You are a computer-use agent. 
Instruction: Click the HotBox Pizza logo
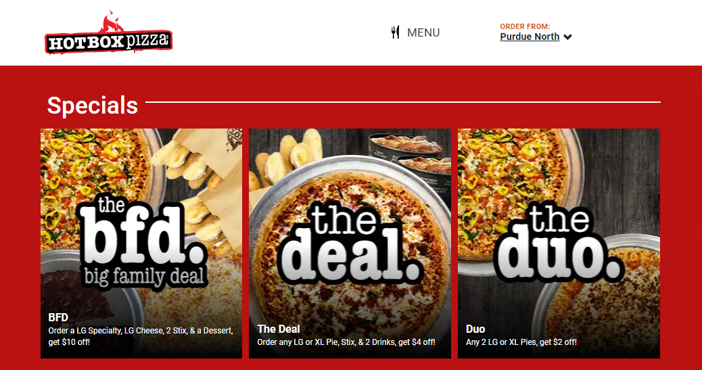point(108,32)
